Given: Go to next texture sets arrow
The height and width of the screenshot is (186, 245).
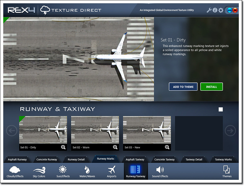Looking at the screenshot, I should click(x=230, y=131).
